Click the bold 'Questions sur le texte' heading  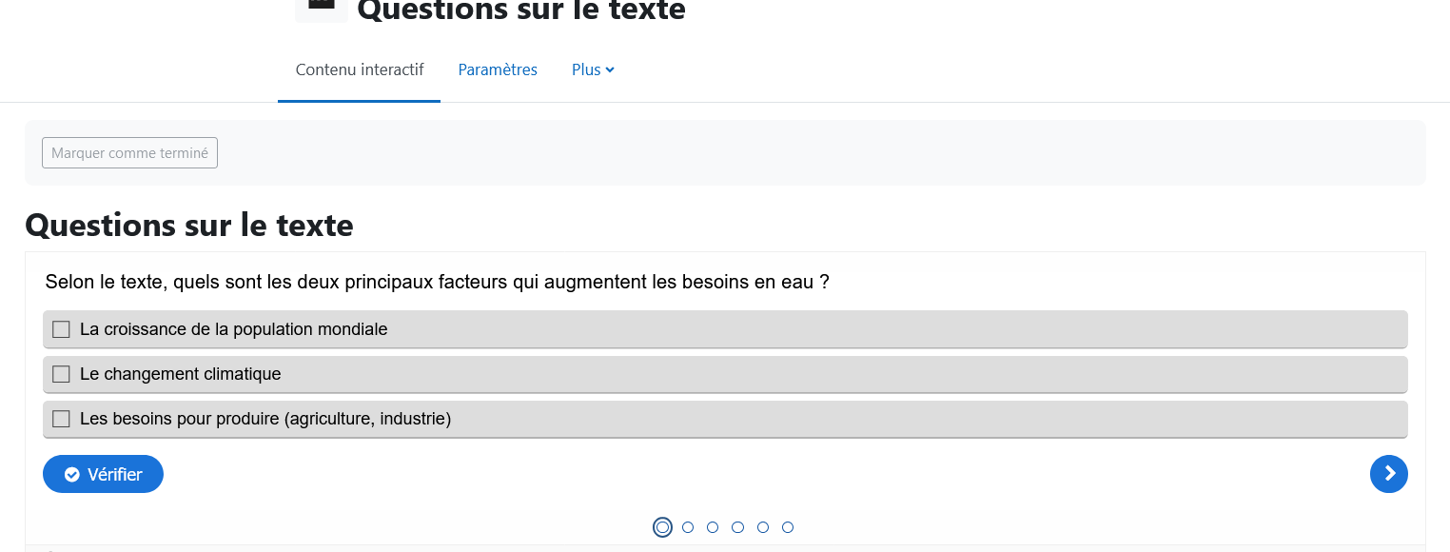tap(189, 226)
